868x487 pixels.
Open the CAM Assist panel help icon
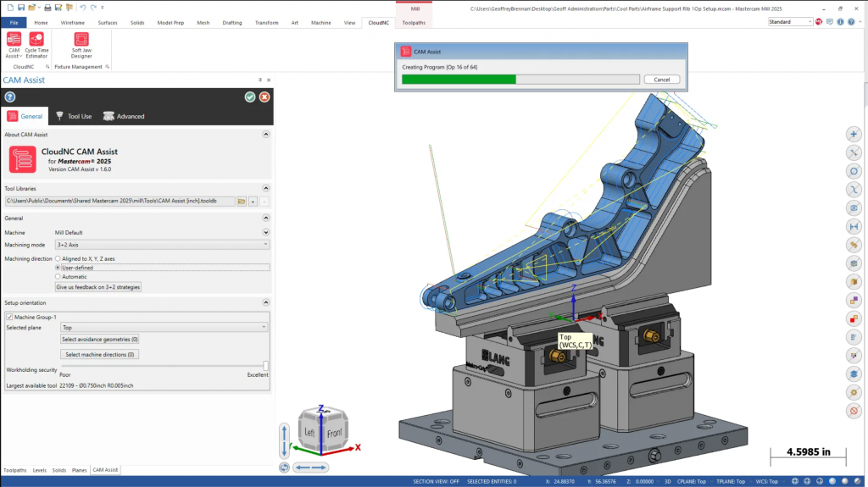click(10, 97)
